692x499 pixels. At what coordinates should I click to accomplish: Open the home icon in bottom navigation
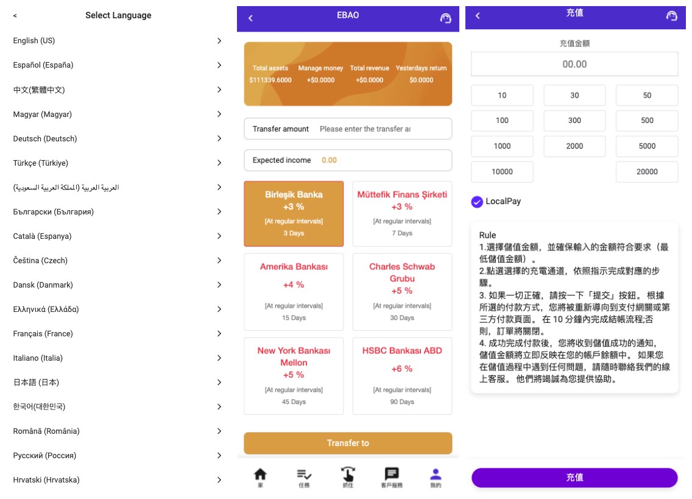click(x=260, y=475)
